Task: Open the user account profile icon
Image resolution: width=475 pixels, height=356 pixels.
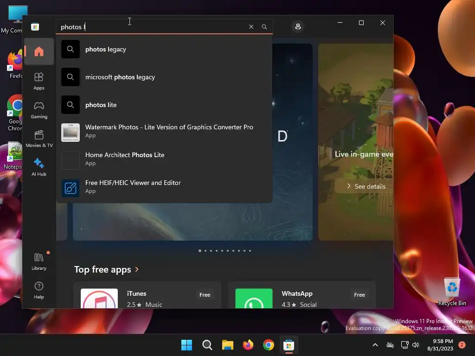Action: coord(298,26)
